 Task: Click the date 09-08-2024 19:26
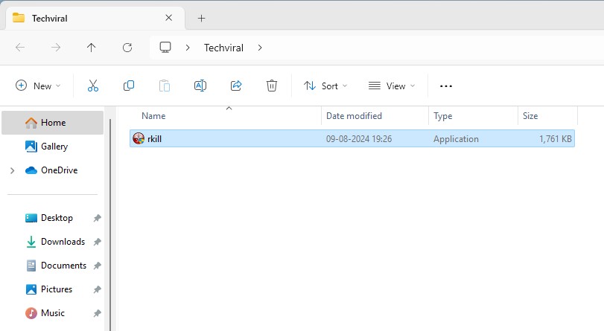[359, 139]
